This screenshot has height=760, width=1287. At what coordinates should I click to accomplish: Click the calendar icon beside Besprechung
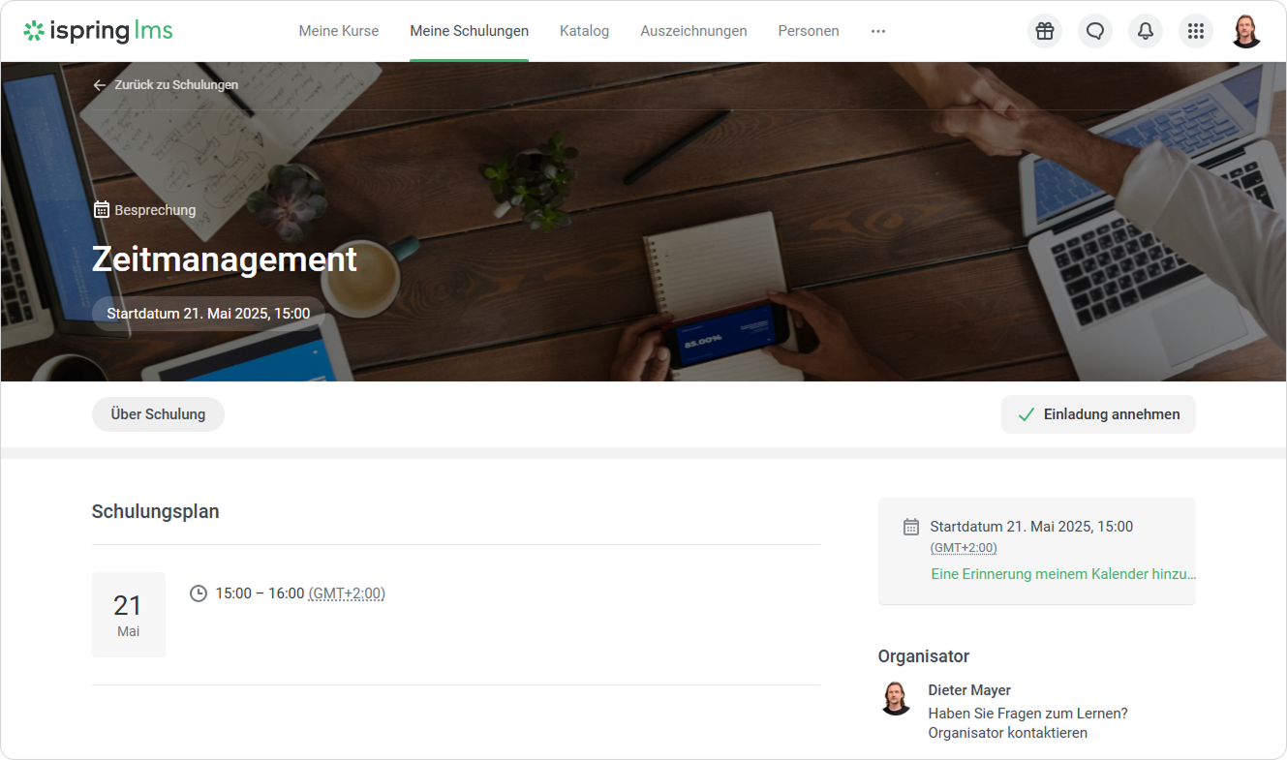(x=101, y=210)
